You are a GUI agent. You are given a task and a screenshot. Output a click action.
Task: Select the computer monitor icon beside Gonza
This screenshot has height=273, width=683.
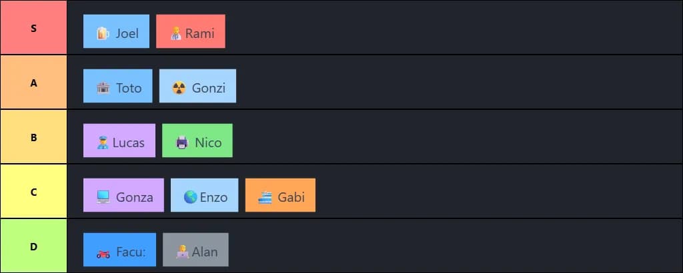click(x=103, y=197)
